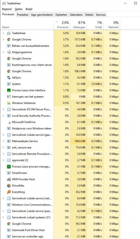Screen dimensions: 140x239
Task: Click the Microsoft OneDrive sync icon
Action: pyautogui.click(x=10, y=122)
